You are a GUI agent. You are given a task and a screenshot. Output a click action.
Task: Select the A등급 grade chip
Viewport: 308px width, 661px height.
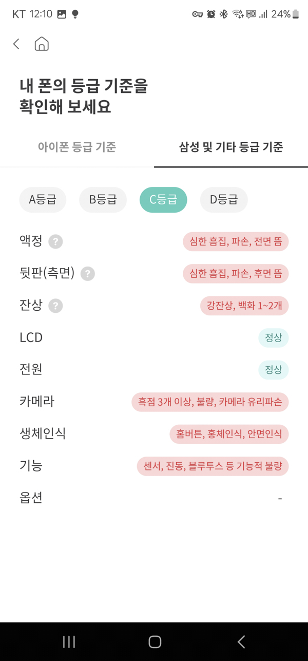coord(43,200)
